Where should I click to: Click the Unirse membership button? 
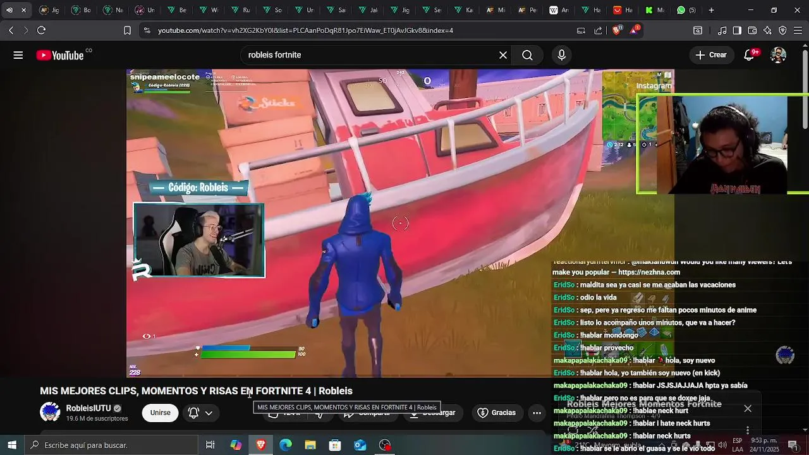click(160, 413)
